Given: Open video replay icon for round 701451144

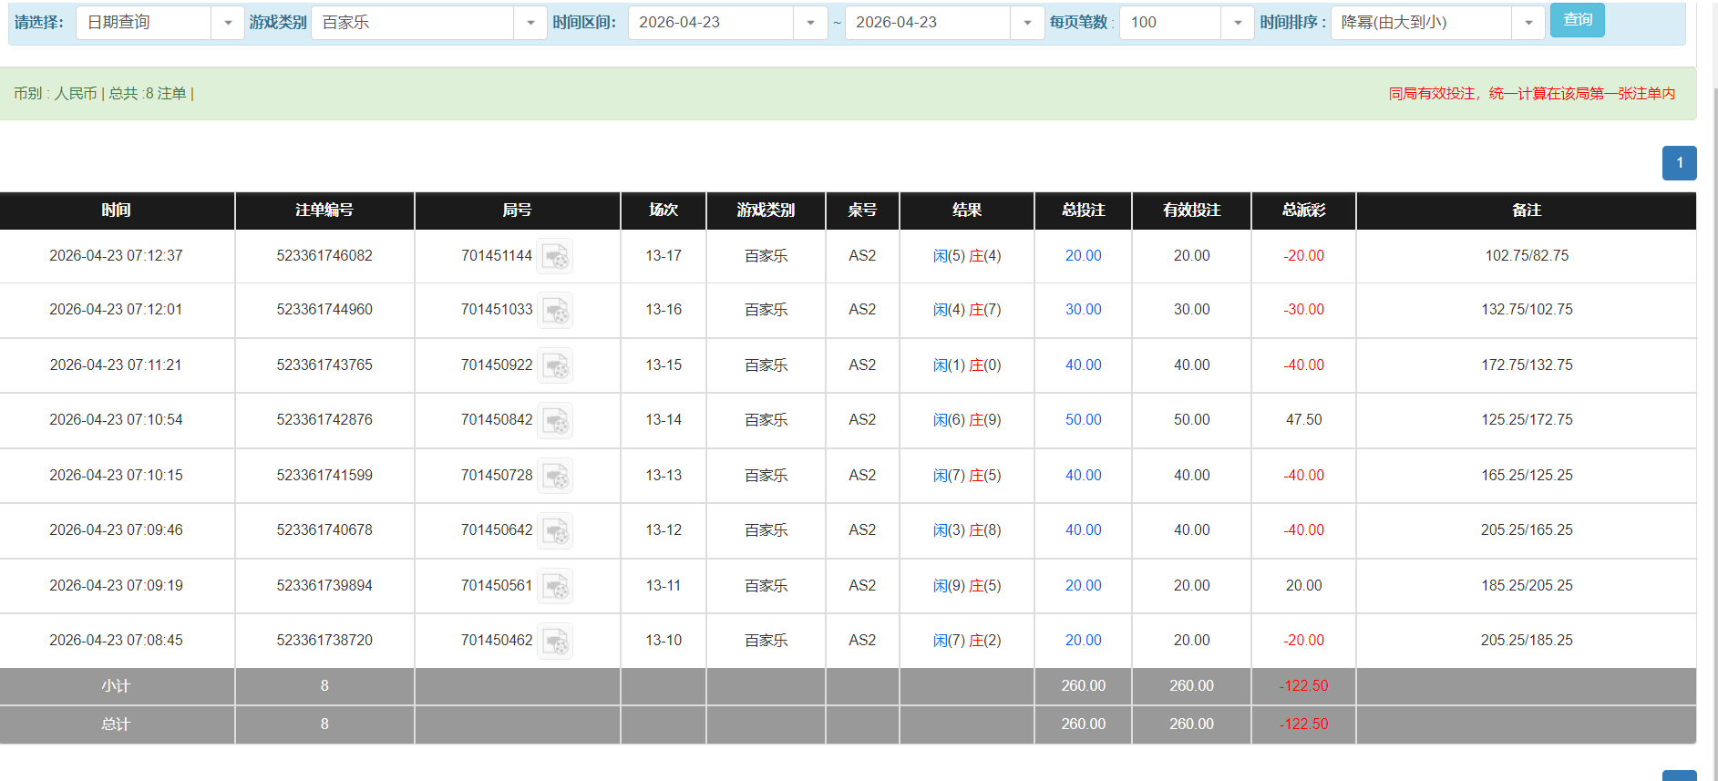Looking at the screenshot, I should pyautogui.click(x=555, y=256).
